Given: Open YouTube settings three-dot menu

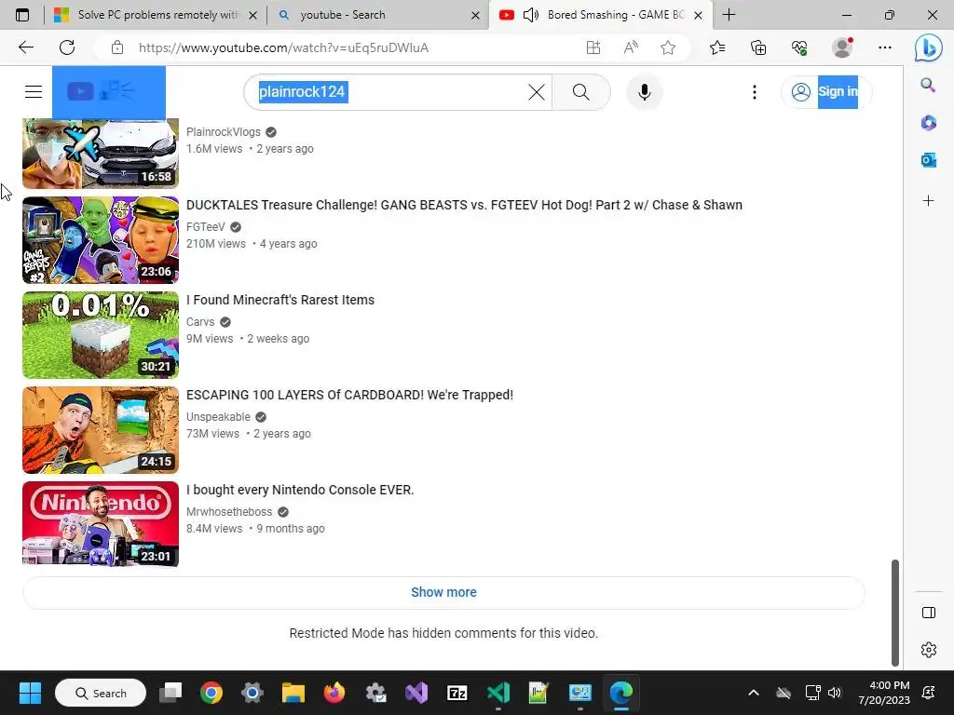Looking at the screenshot, I should (755, 92).
